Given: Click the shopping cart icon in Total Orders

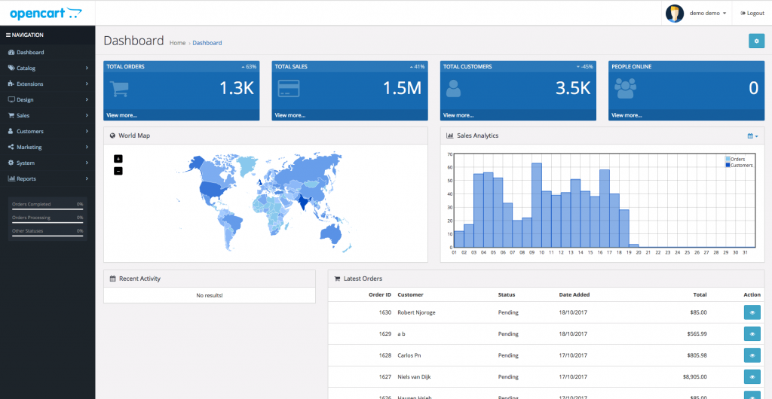Looking at the screenshot, I should click(119, 89).
